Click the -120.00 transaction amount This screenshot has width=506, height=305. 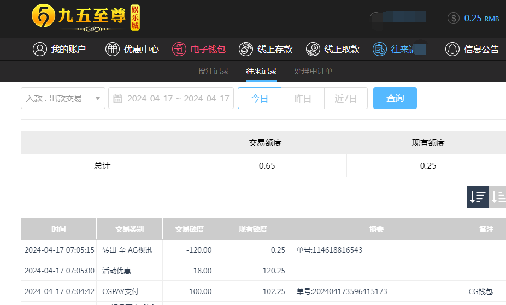tap(199, 250)
